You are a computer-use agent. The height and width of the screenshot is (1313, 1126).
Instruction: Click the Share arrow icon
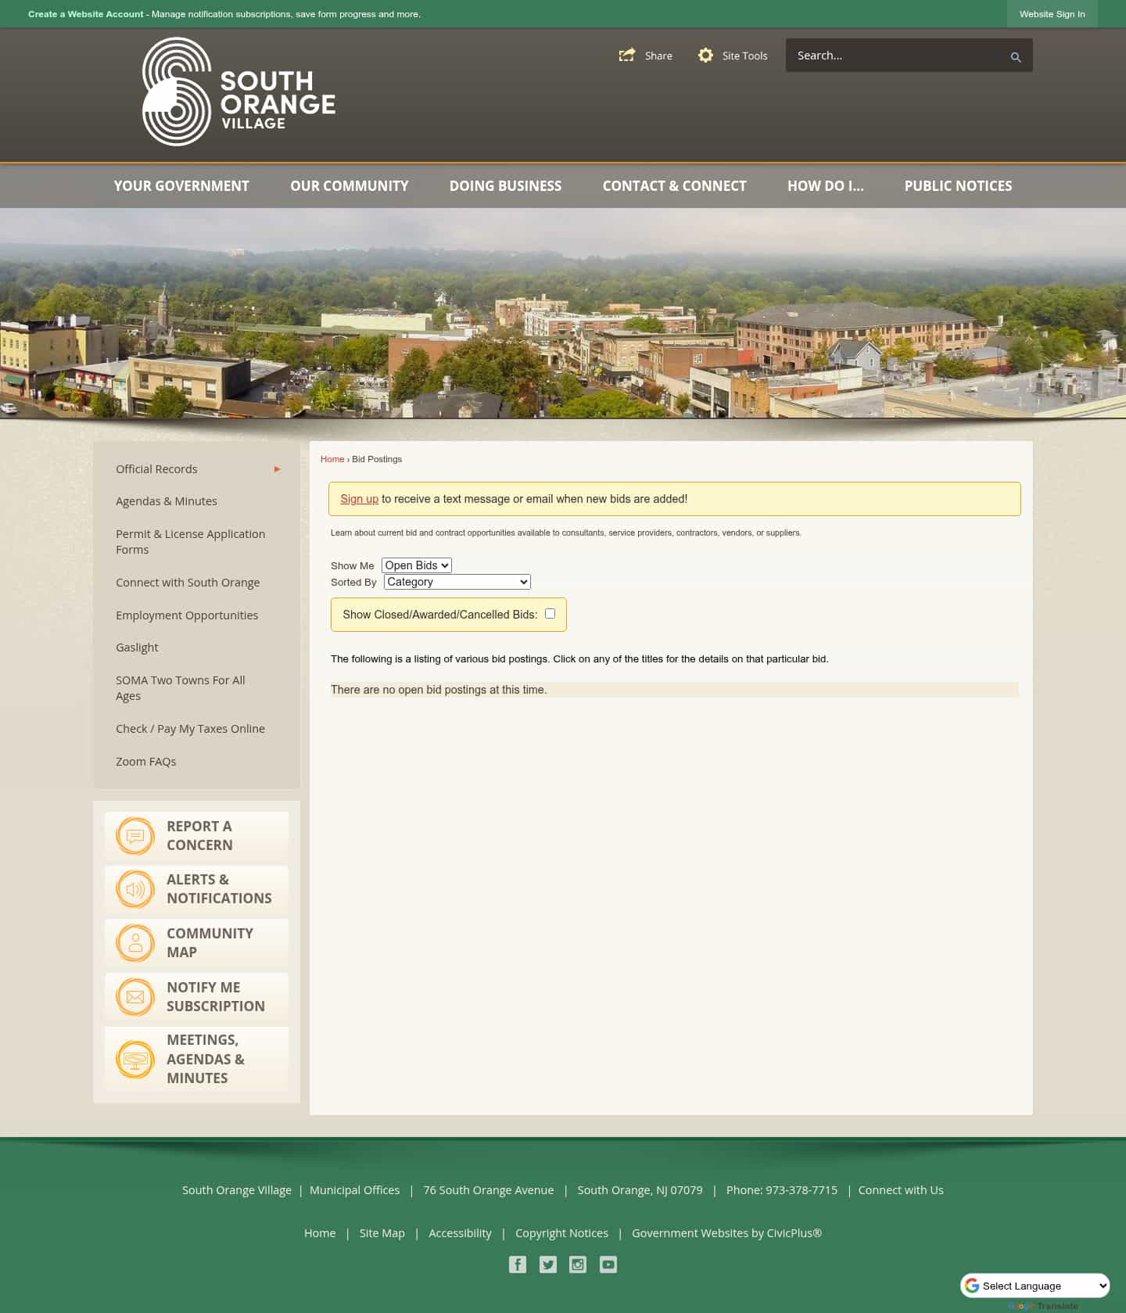tap(627, 56)
